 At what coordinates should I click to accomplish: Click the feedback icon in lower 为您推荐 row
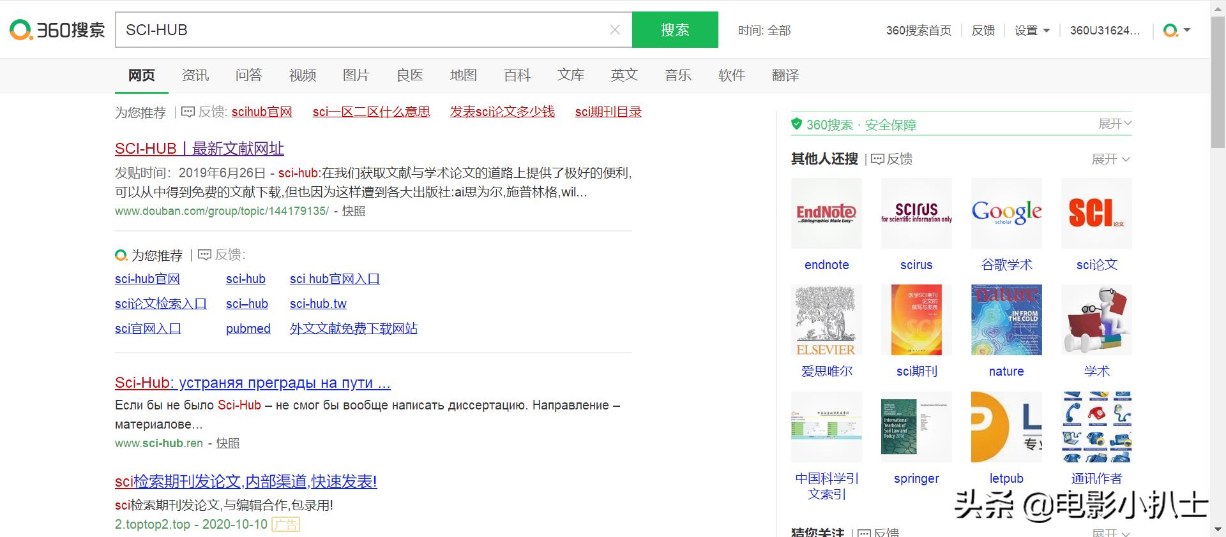[x=204, y=254]
